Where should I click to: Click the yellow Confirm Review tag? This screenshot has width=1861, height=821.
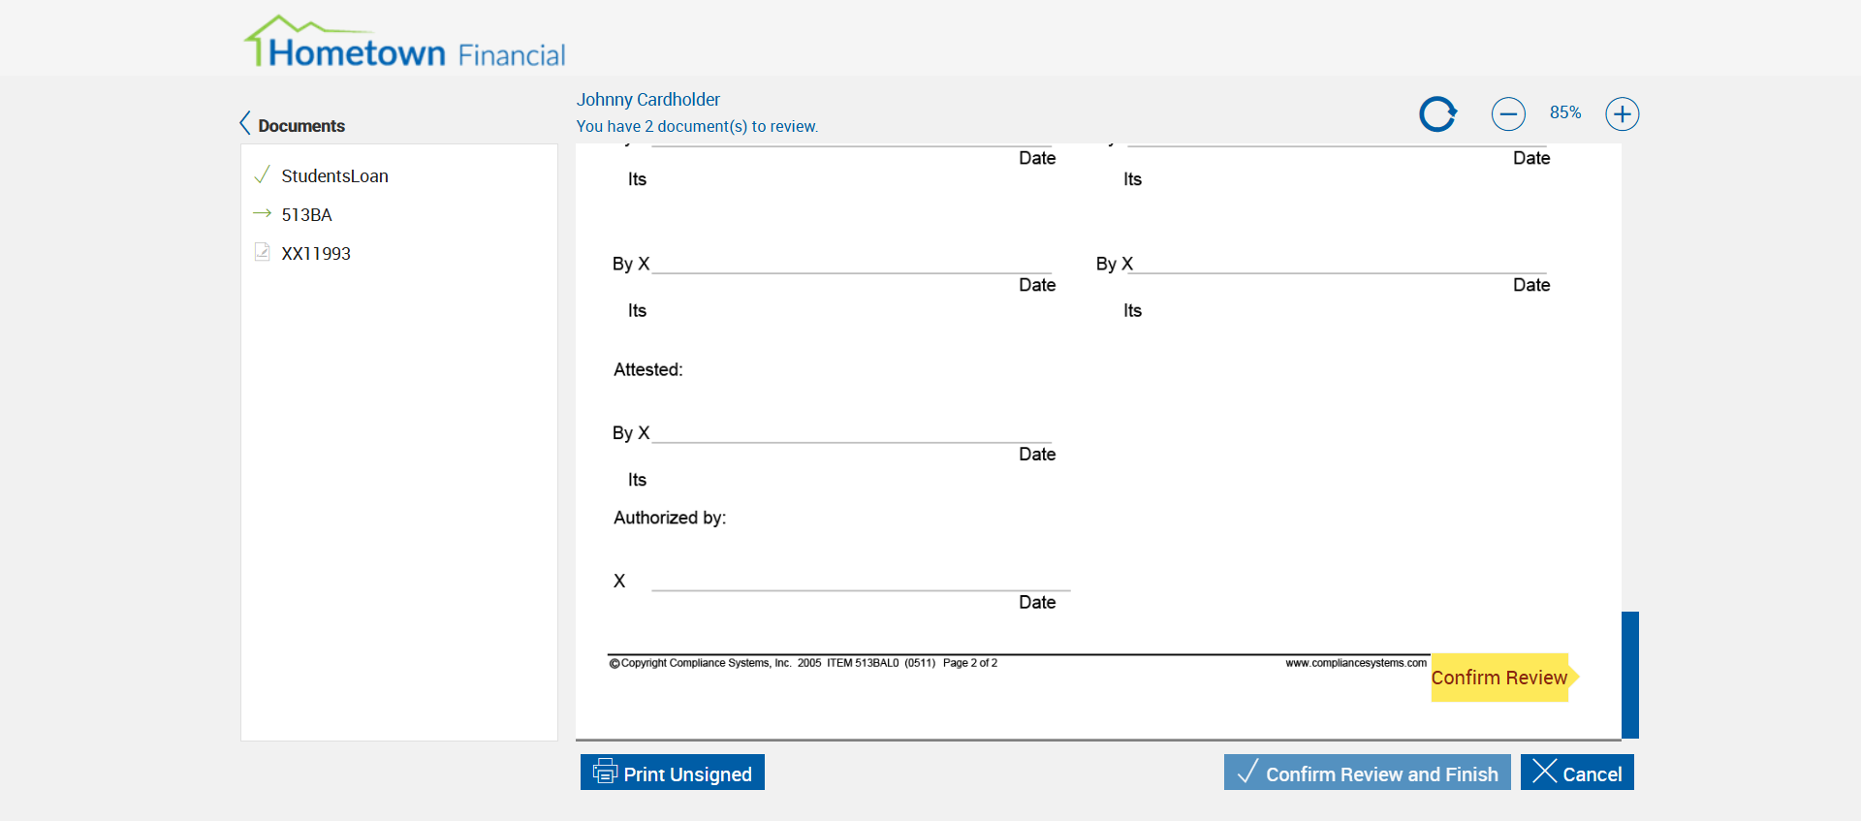[1499, 678]
